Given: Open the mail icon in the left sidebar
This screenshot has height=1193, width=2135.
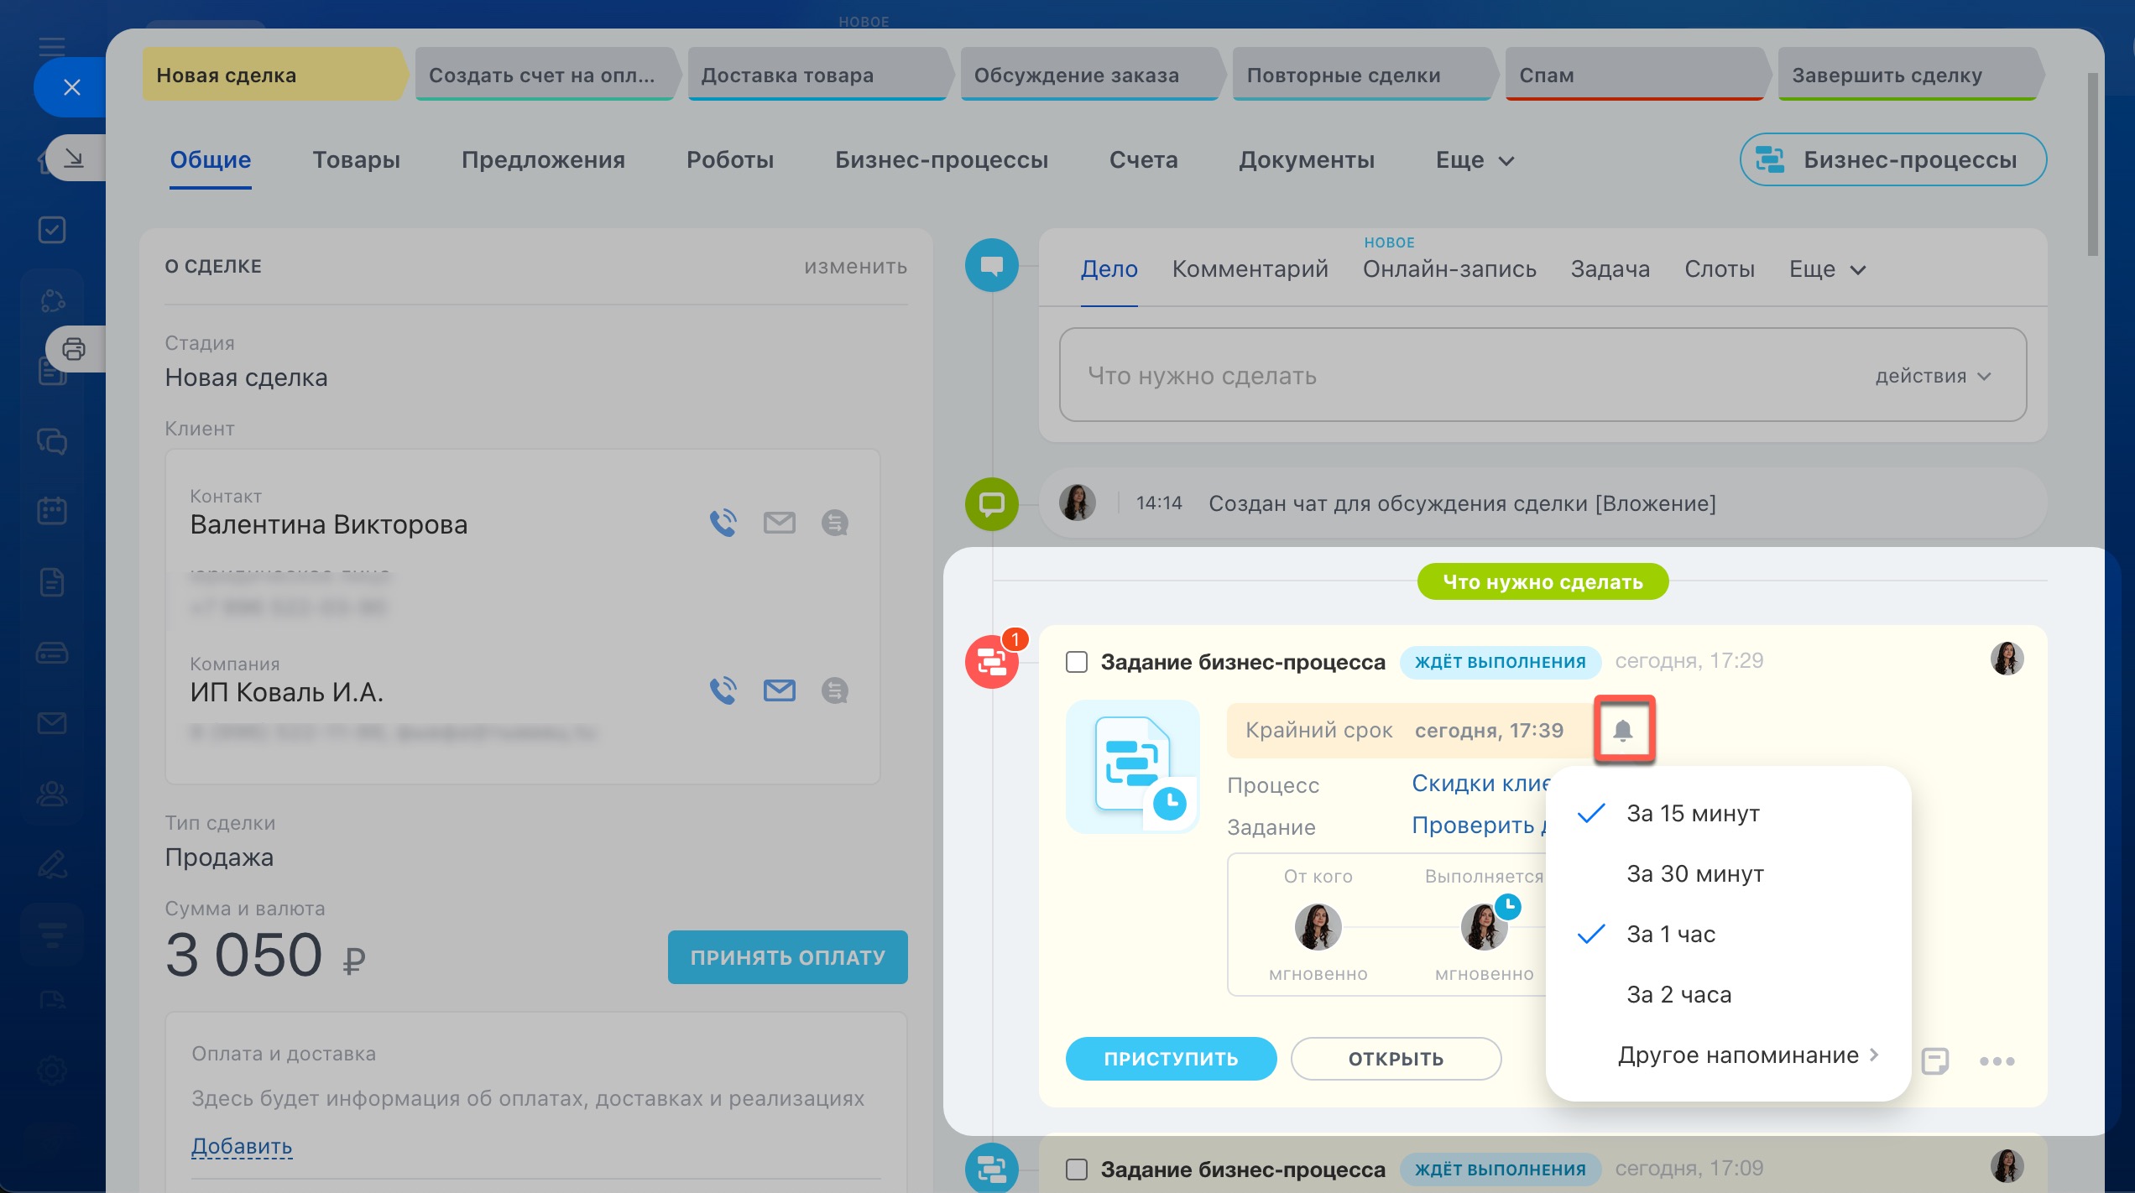Looking at the screenshot, I should click(x=52, y=723).
